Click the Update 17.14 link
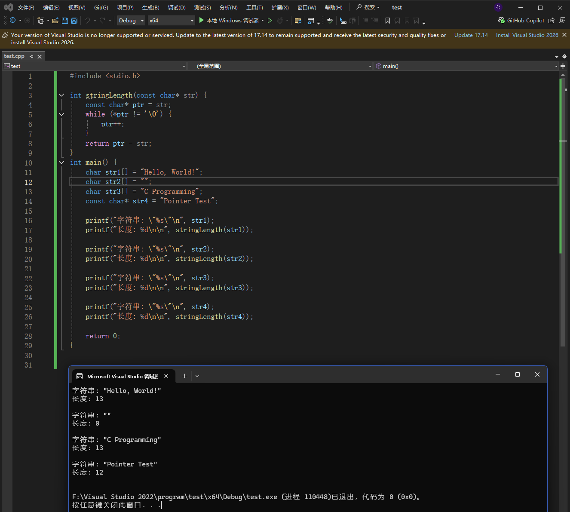570x512 pixels. pyautogui.click(x=471, y=35)
